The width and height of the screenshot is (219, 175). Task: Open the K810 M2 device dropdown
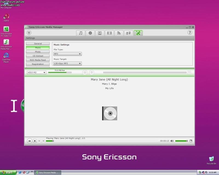(36, 72)
